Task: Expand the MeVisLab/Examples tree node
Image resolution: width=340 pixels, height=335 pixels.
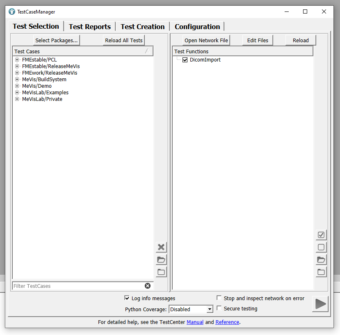Action: point(17,93)
